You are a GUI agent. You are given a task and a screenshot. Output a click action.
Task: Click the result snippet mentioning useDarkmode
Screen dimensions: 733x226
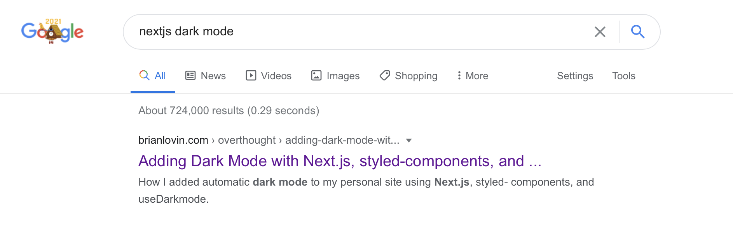pos(365,190)
